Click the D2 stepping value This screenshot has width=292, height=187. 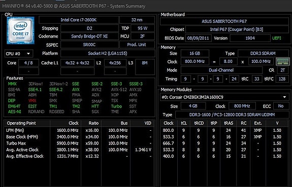89,28
